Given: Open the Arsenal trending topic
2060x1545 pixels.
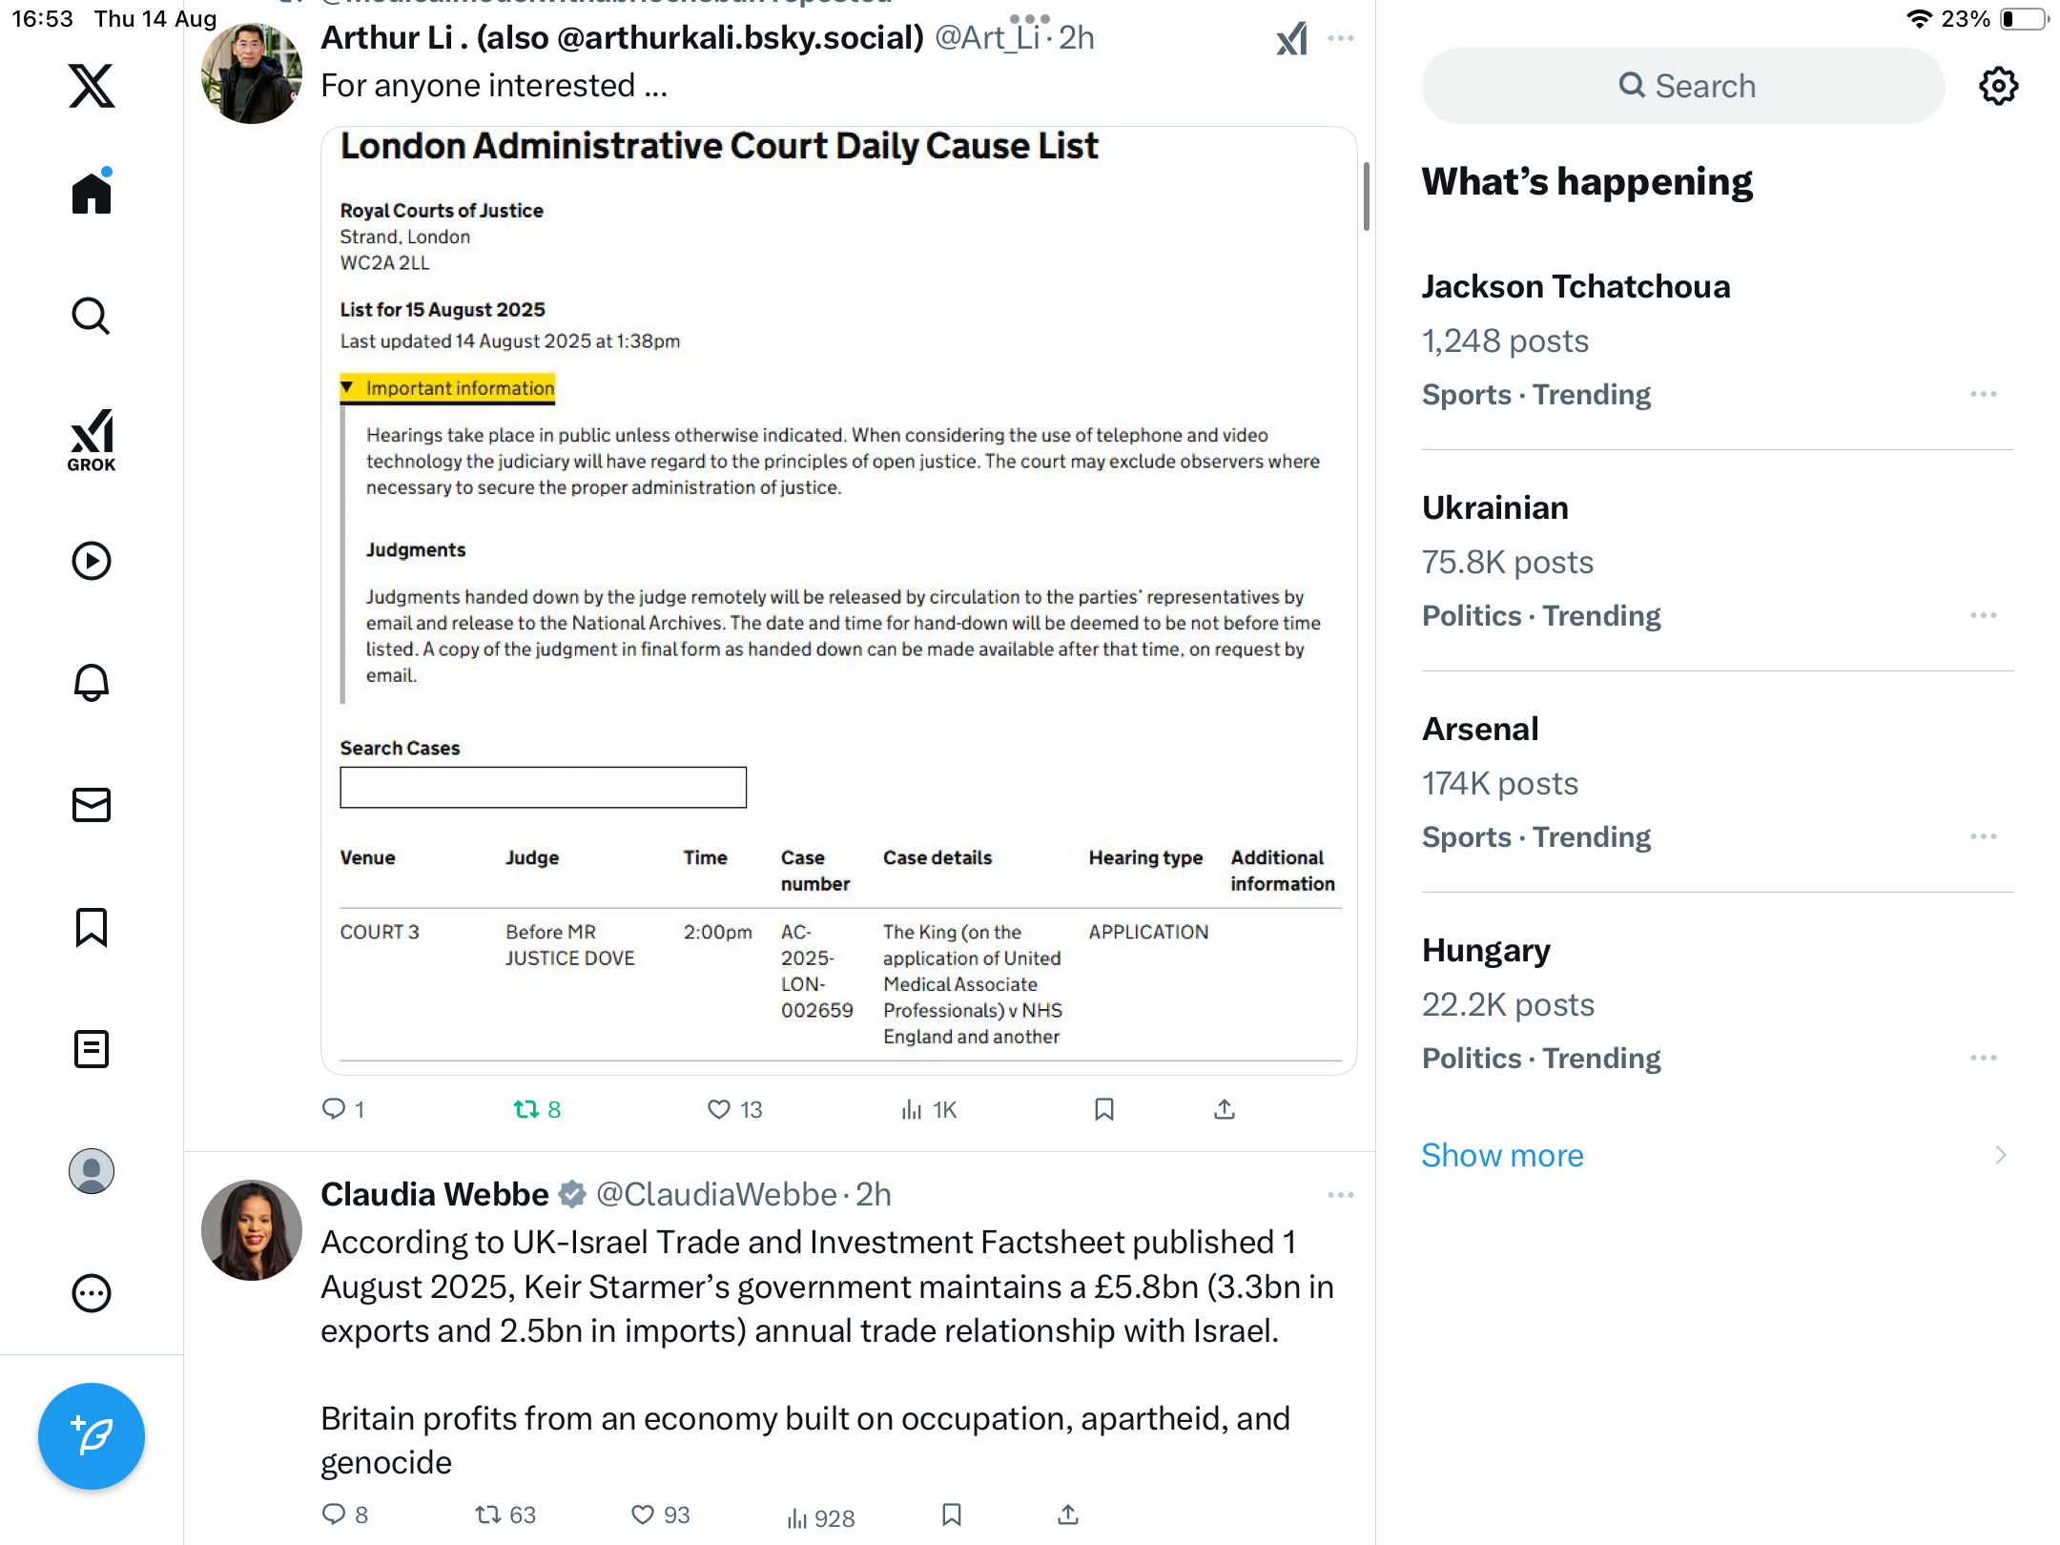Looking at the screenshot, I should pos(1480,730).
